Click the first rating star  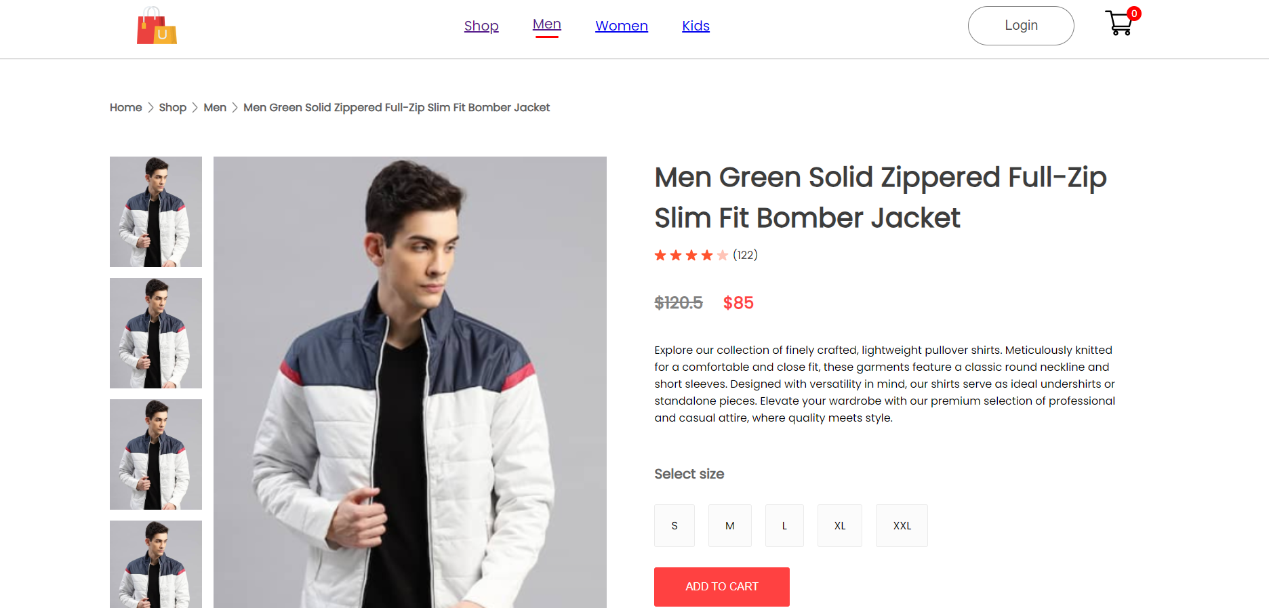click(660, 256)
